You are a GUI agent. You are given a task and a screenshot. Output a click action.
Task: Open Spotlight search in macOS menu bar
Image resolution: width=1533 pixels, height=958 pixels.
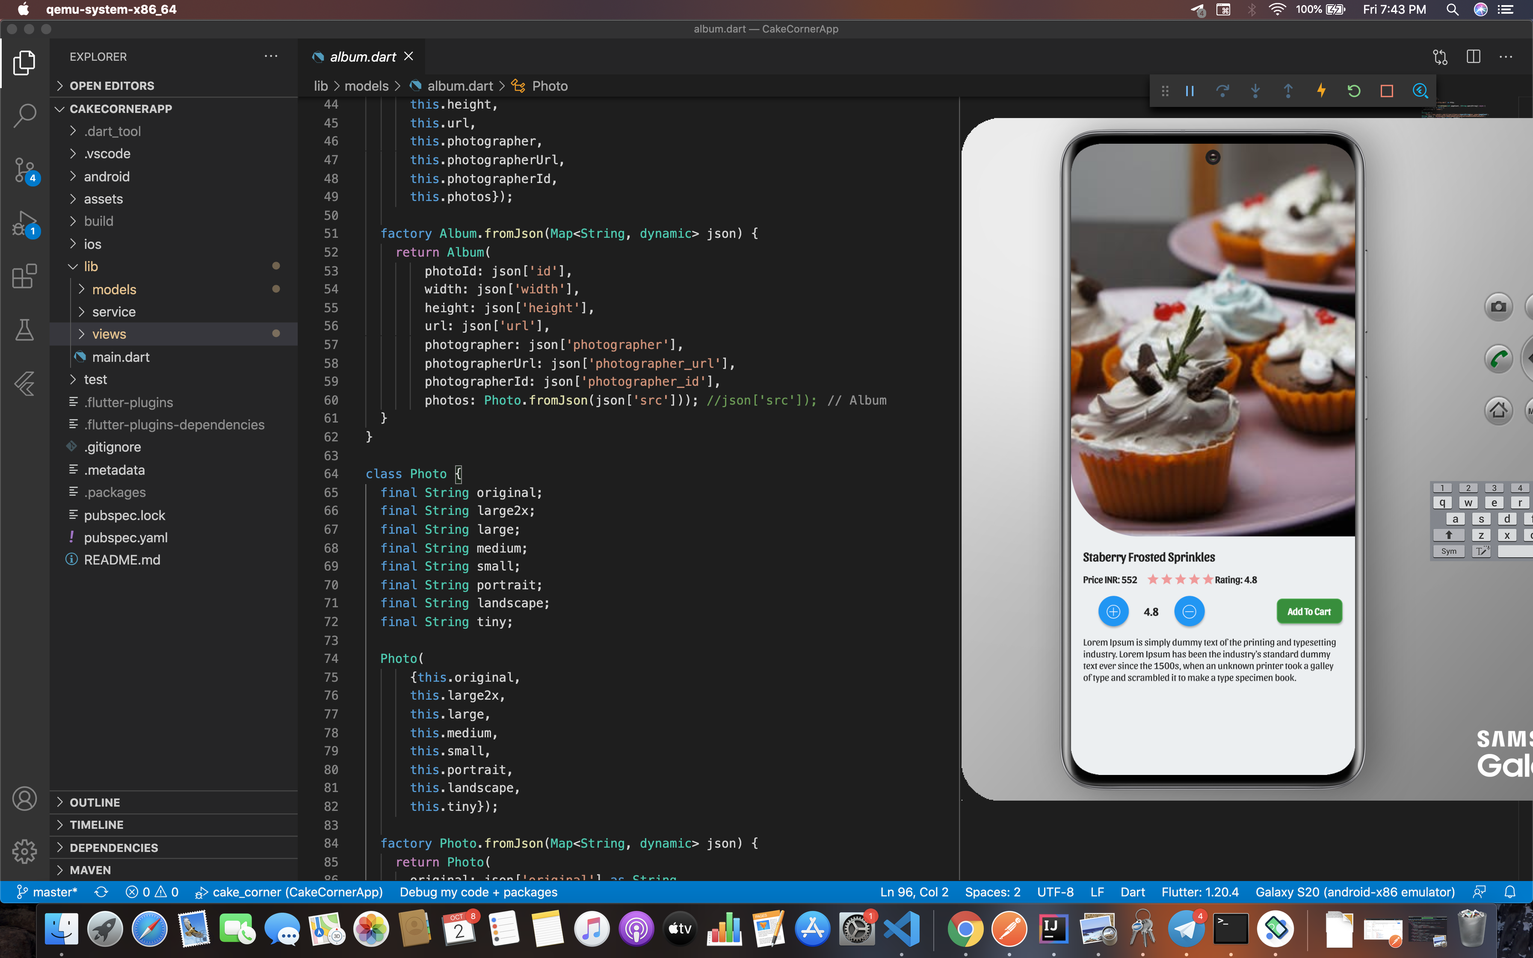point(1452,9)
